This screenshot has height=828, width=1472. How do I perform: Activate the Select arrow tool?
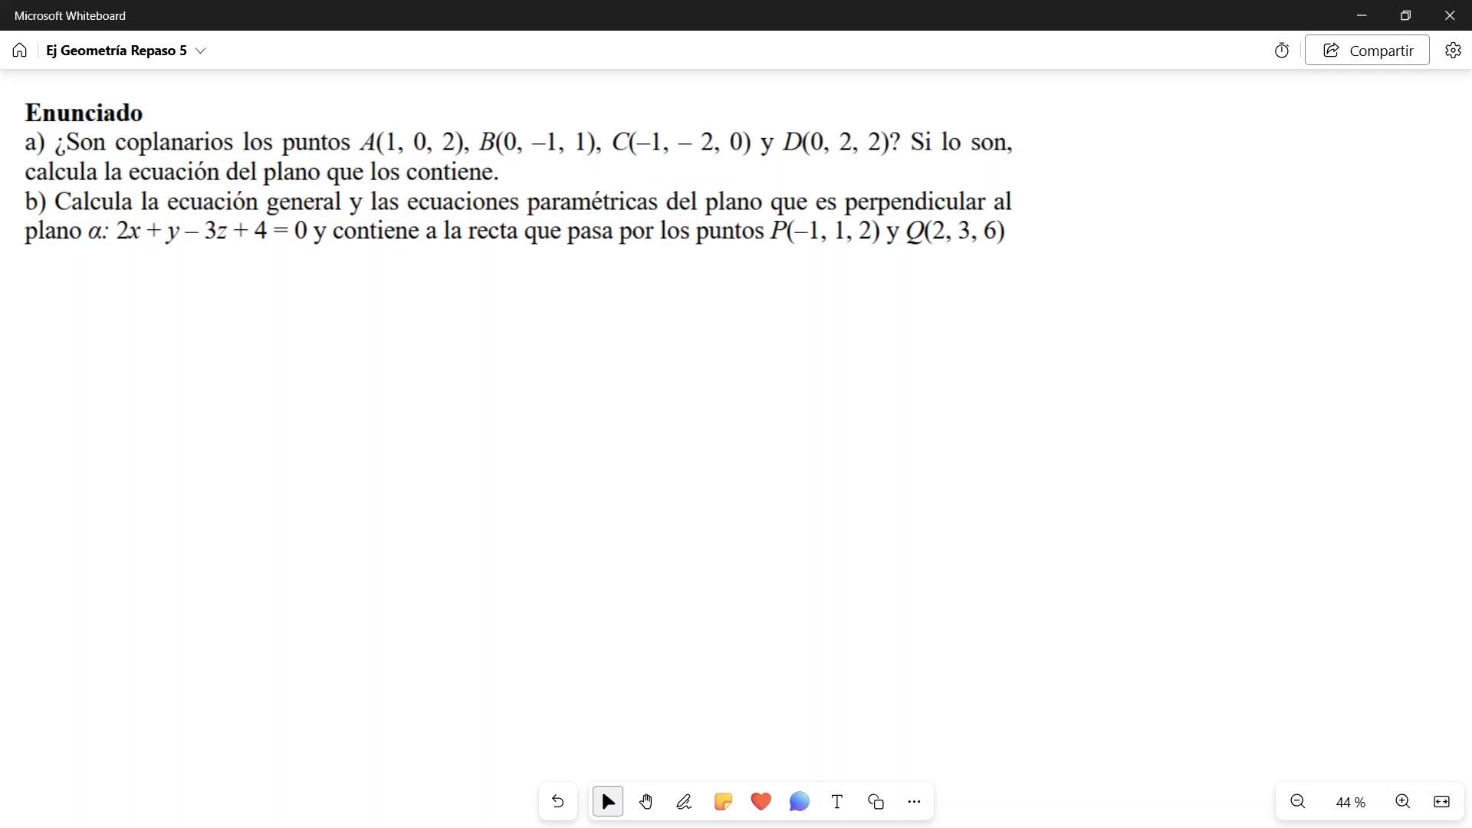tap(608, 802)
